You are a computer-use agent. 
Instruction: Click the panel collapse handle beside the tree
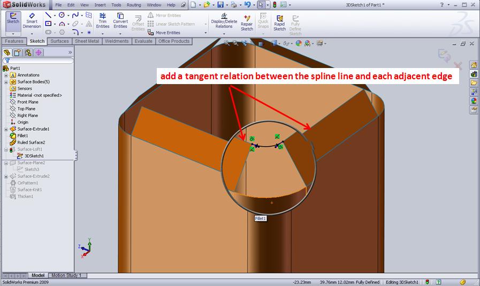point(76,155)
